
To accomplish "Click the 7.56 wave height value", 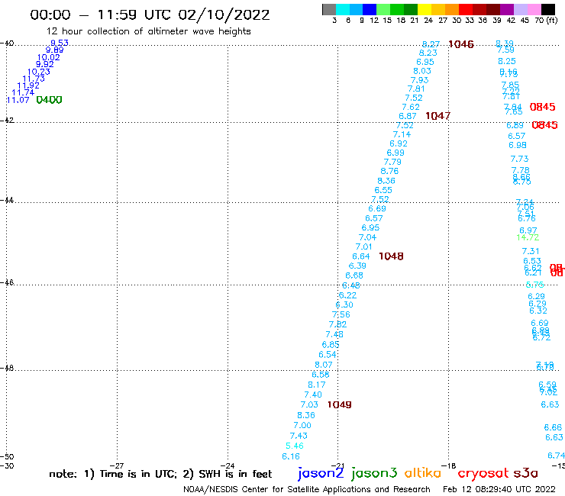I will click(x=341, y=314).
